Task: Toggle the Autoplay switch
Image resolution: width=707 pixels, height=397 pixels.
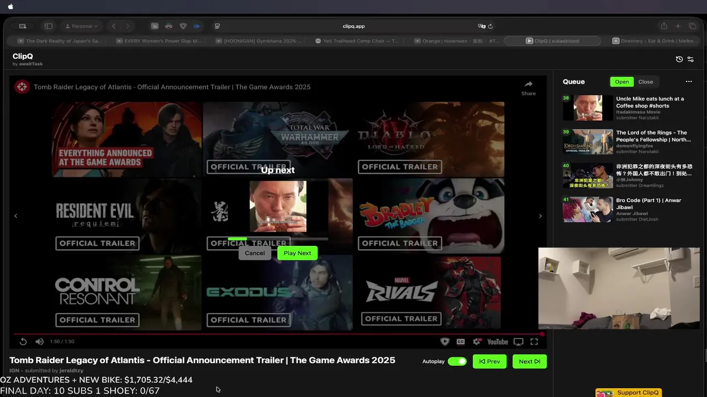Action: click(x=457, y=362)
